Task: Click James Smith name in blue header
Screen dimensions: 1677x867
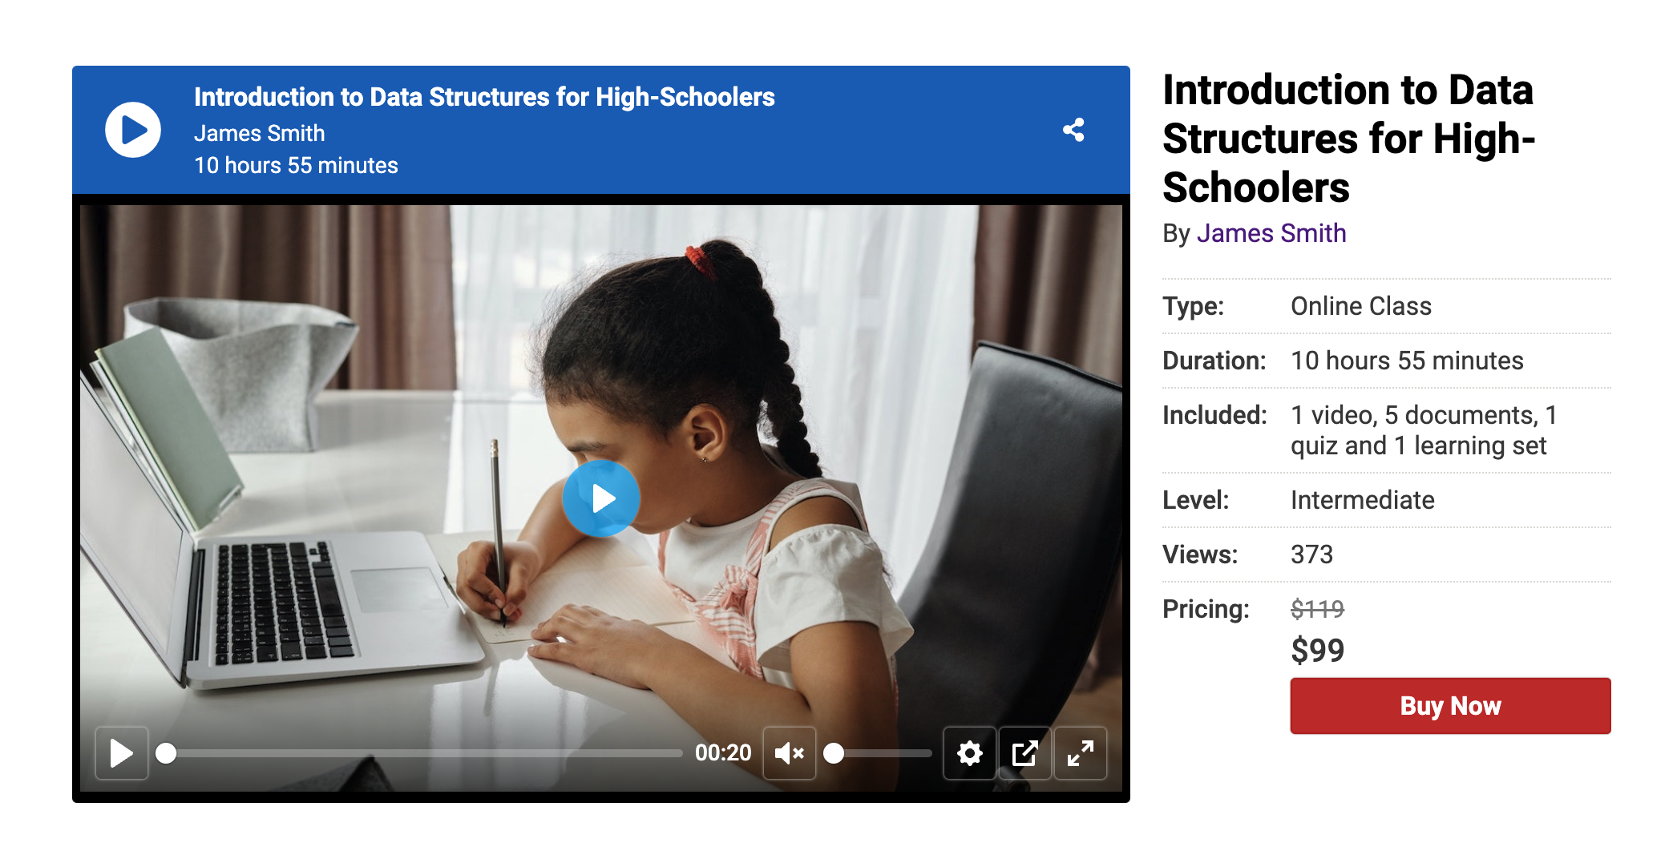Action: tap(259, 133)
